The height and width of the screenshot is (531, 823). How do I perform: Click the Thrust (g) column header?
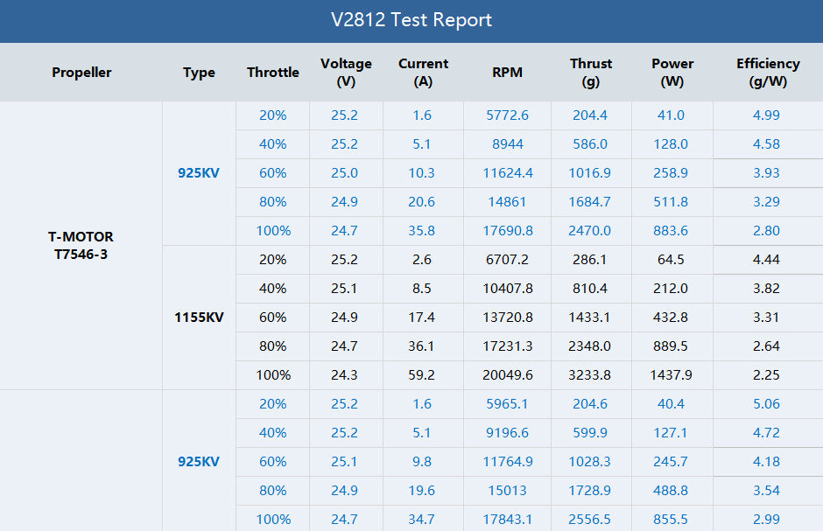[591, 73]
